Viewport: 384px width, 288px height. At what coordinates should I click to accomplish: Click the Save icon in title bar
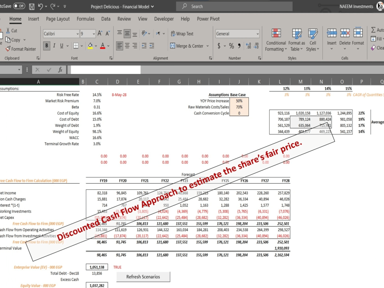31,7
